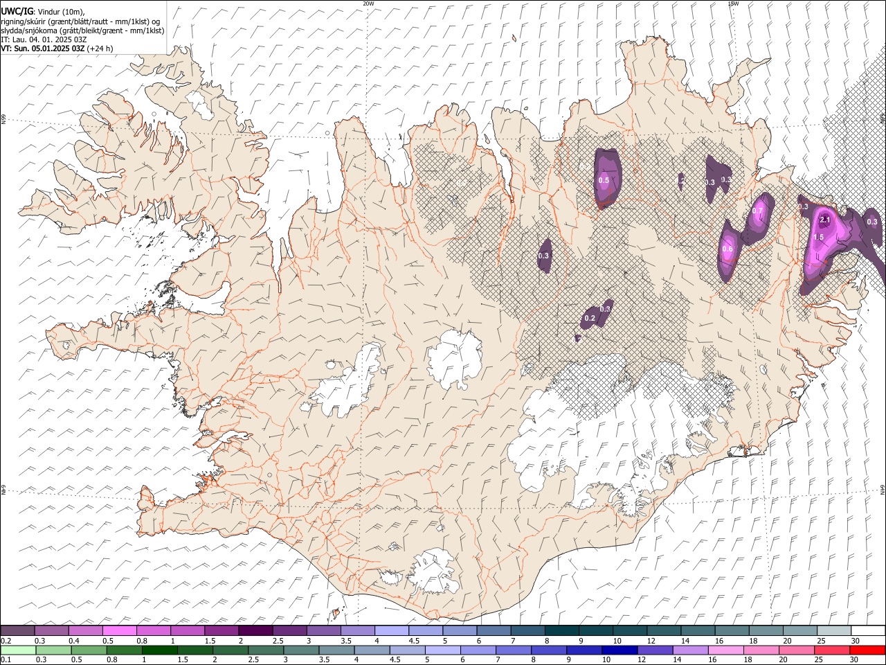
Task: Click the 1.5 precipitation value on the map
Action: click(818, 237)
